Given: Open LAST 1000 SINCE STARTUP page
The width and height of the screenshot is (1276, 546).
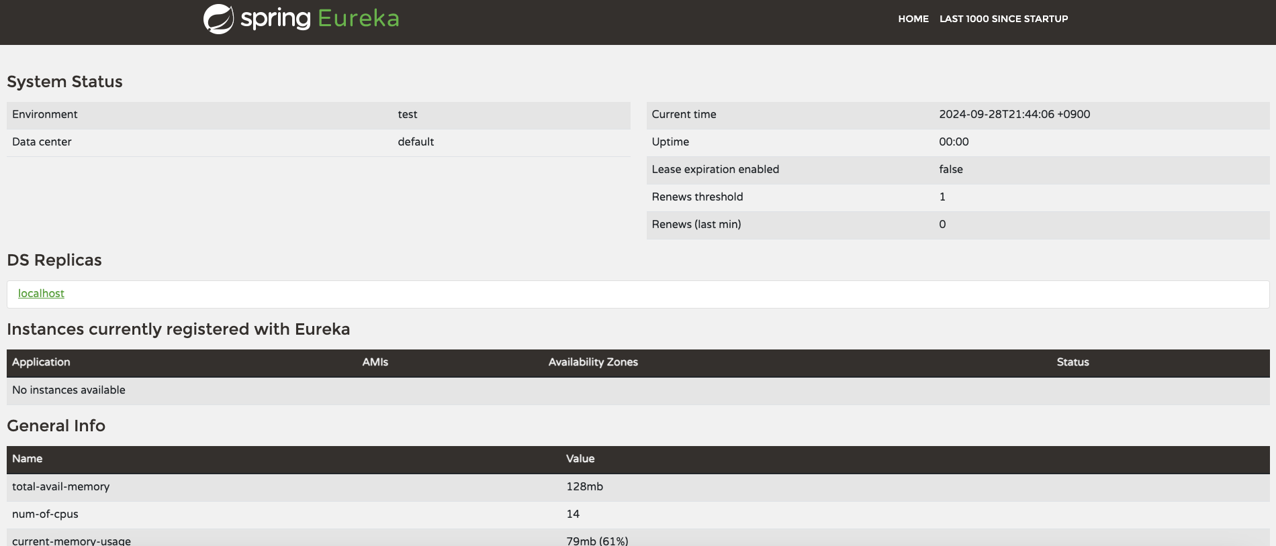Looking at the screenshot, I should [x=1003, y=19].
